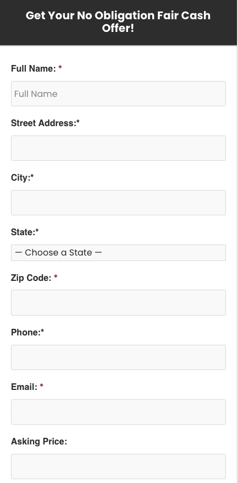This screenshot has width=238, height=483.
Task: Open the Choose a State dropdown
Action: pyautogui.click(x=118, y=253)
